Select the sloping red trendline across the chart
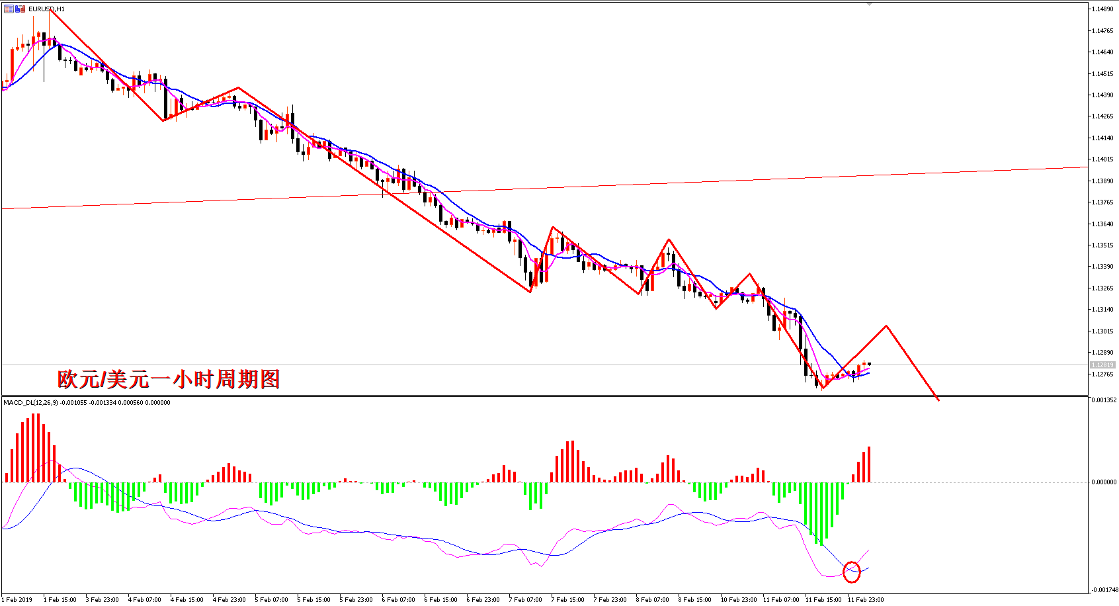This screenshot has height=606, width=1119. 544,188
